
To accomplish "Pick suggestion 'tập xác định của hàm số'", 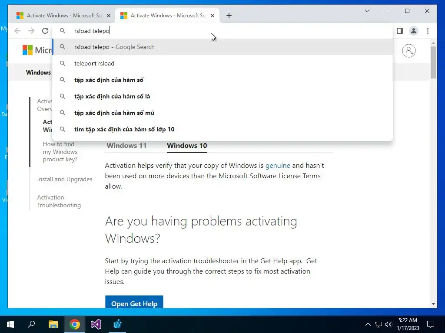I will click(223, 80).
